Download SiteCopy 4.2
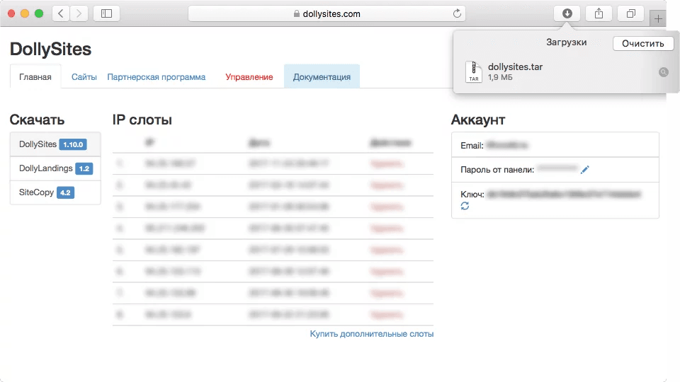 pos(55,192)
